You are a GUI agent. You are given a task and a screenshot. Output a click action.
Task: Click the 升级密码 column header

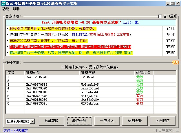[x=89, y=73]
